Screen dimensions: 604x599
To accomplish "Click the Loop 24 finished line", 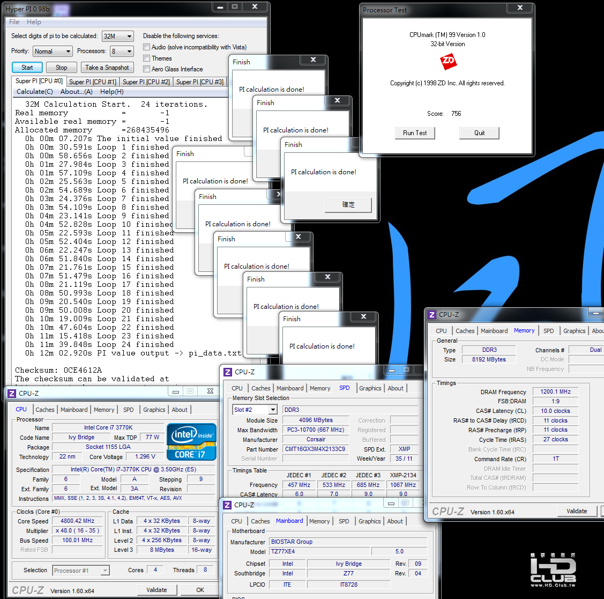I will pyautogui.click(x=99, y=345).
